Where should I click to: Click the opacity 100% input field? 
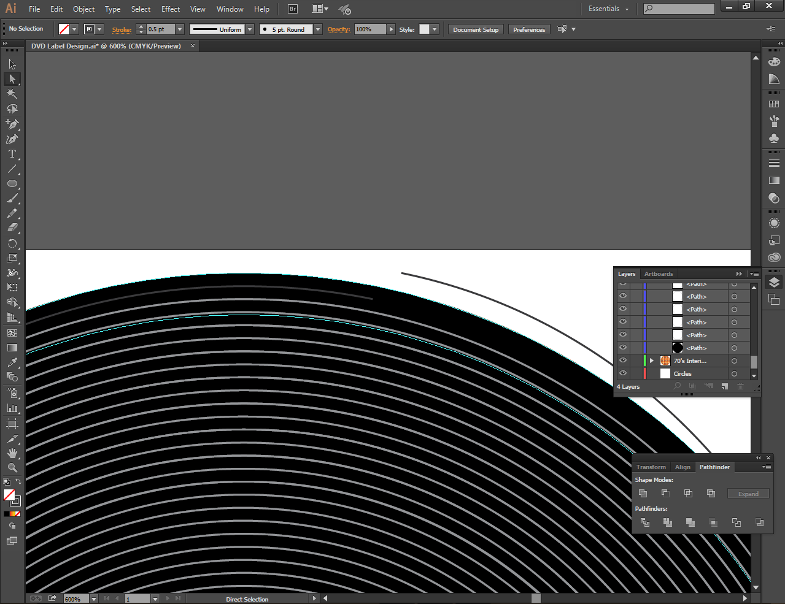pos(370,29)
